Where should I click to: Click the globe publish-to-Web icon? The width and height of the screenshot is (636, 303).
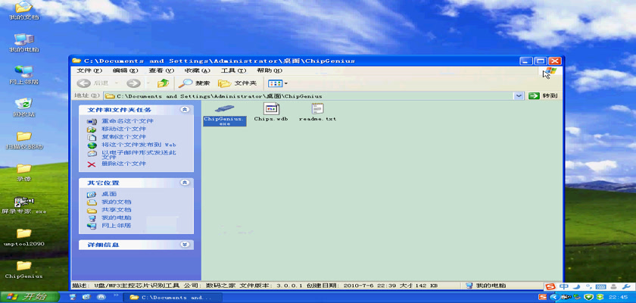[92, 145]
